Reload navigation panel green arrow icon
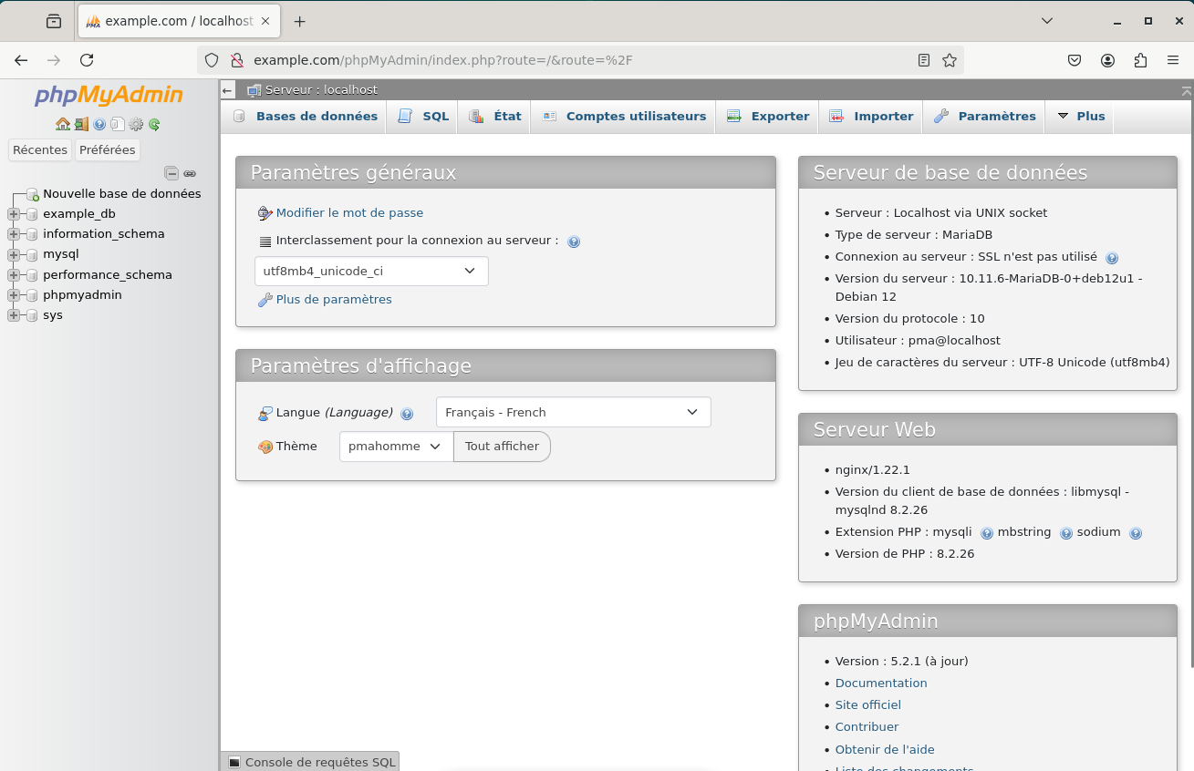The image size is (1194, 771). 154,124
